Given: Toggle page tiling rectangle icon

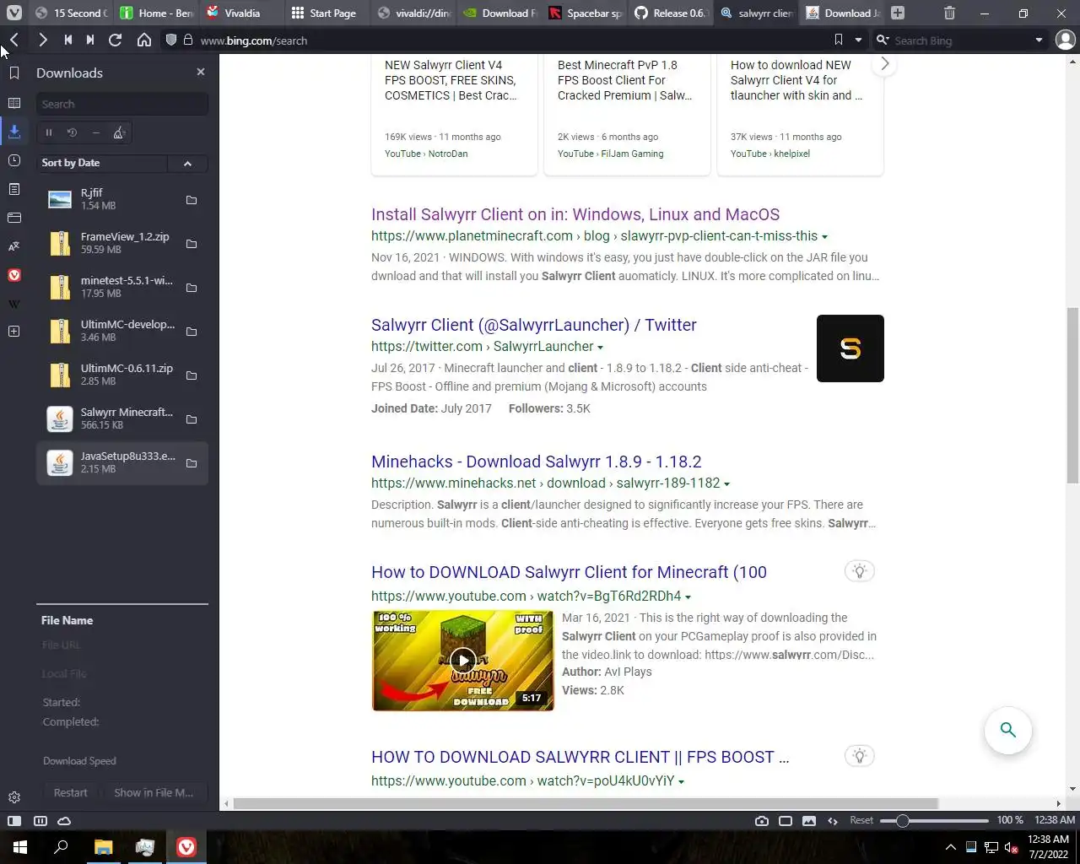Looking at the screenshot, I should click(786, 821).
